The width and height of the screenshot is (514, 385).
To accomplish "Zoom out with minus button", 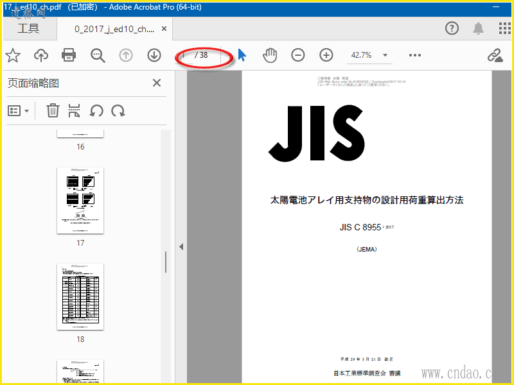I will click(298, 55).
